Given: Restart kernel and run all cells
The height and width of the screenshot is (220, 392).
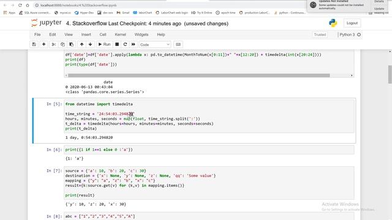Looking at the screenshot, I should [x=134, y=45].
